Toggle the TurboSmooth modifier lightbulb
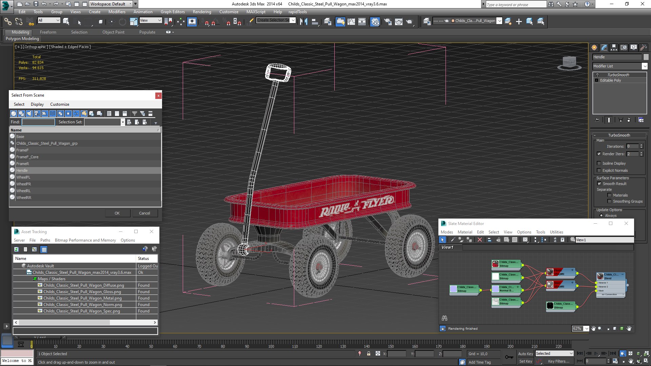Screen dimensions: 651x366 point(597,75)
